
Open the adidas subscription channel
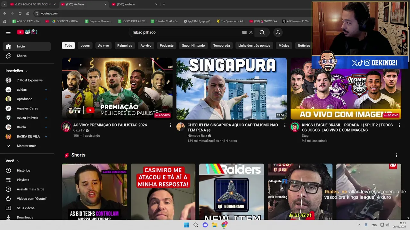click(27, 89)
